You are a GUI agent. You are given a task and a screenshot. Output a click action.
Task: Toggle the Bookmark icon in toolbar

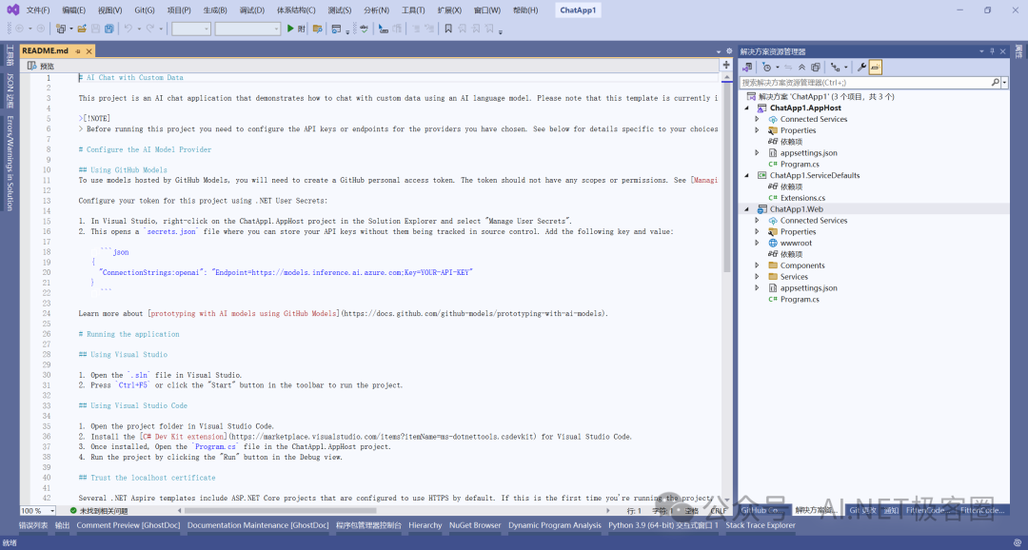coord(448,29)
